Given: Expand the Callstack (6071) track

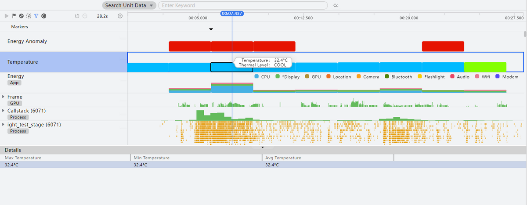Looking at the screenshot, I should point(4,111).
